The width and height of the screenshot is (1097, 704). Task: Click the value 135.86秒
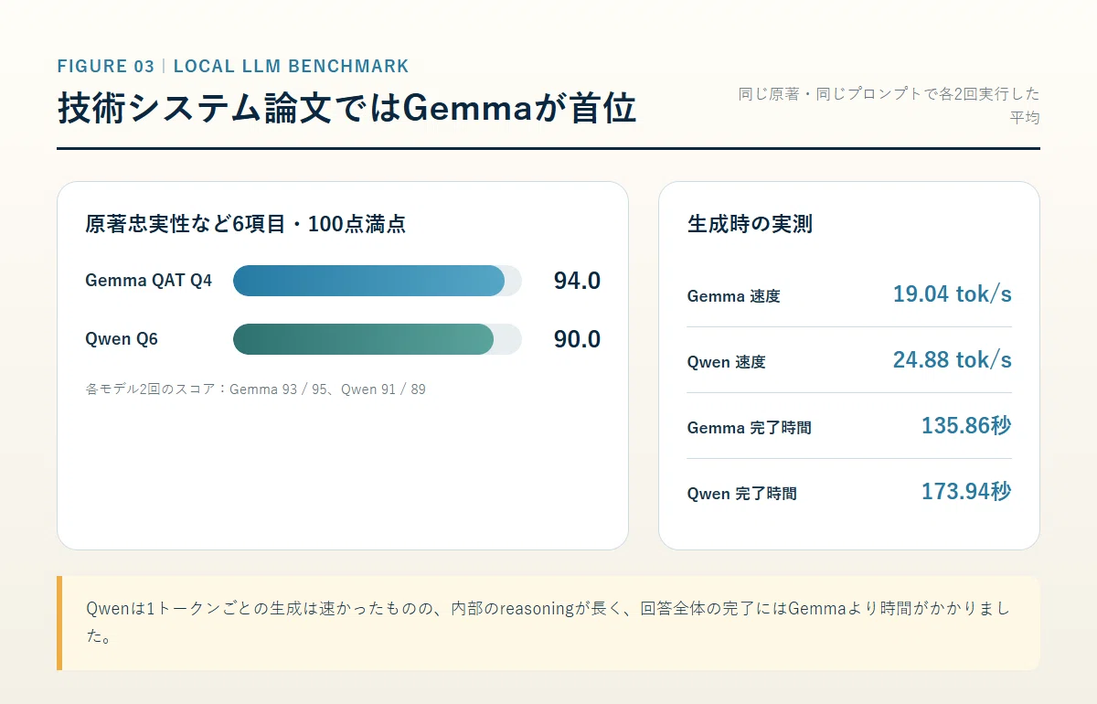click(966, 425)
